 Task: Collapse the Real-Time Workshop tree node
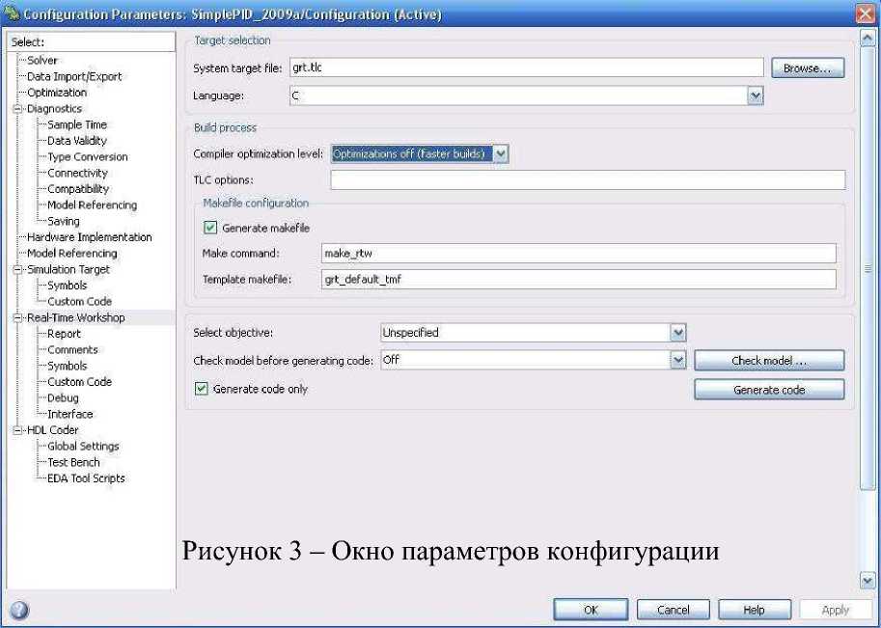(x=17, y=317)
